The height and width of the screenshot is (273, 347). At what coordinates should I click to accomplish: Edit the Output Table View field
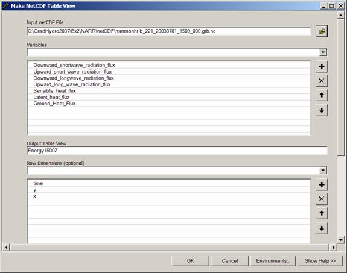coord(177,151)
